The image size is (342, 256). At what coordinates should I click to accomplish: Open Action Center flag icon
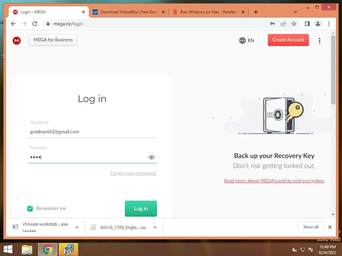[x=310, y=250]
